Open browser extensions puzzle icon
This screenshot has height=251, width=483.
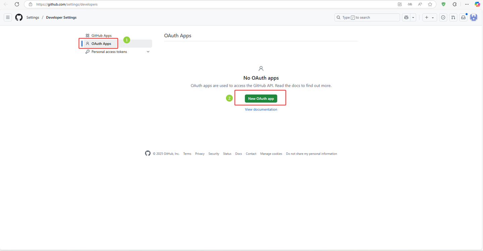pos(454,4)
